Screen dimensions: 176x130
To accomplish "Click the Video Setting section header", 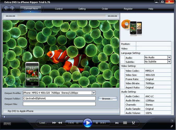I will tap(129, 66).
